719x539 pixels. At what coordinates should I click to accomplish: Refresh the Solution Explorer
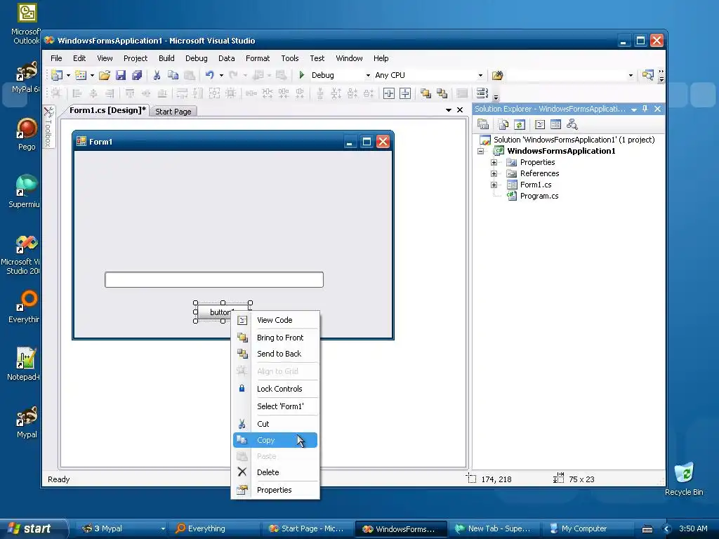click(519, 124)
